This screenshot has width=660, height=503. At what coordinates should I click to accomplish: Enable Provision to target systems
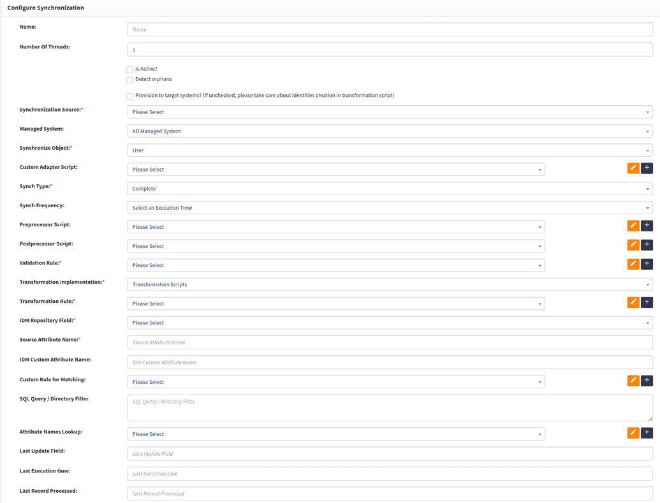[129, 95]
